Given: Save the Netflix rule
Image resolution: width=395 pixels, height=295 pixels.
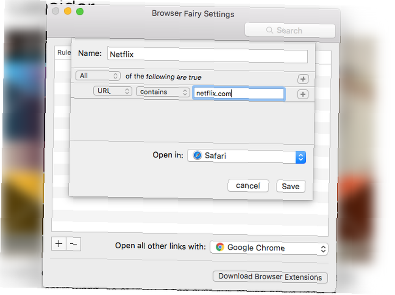Looking at the screenshot, I should coord(290,187).
